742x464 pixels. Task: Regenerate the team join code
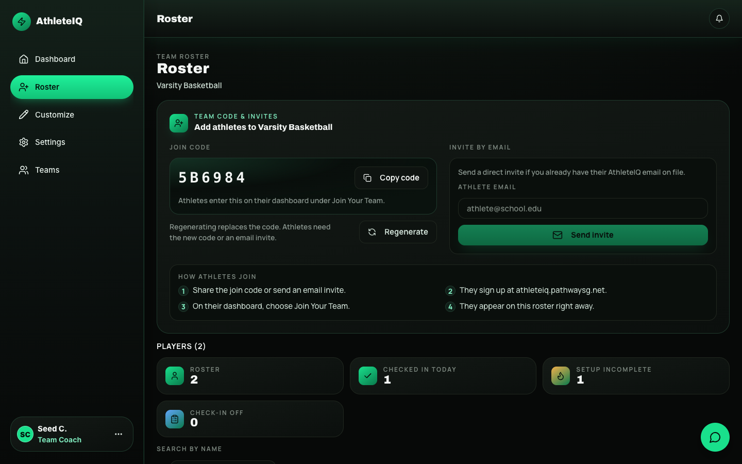(x=398, y=232)
